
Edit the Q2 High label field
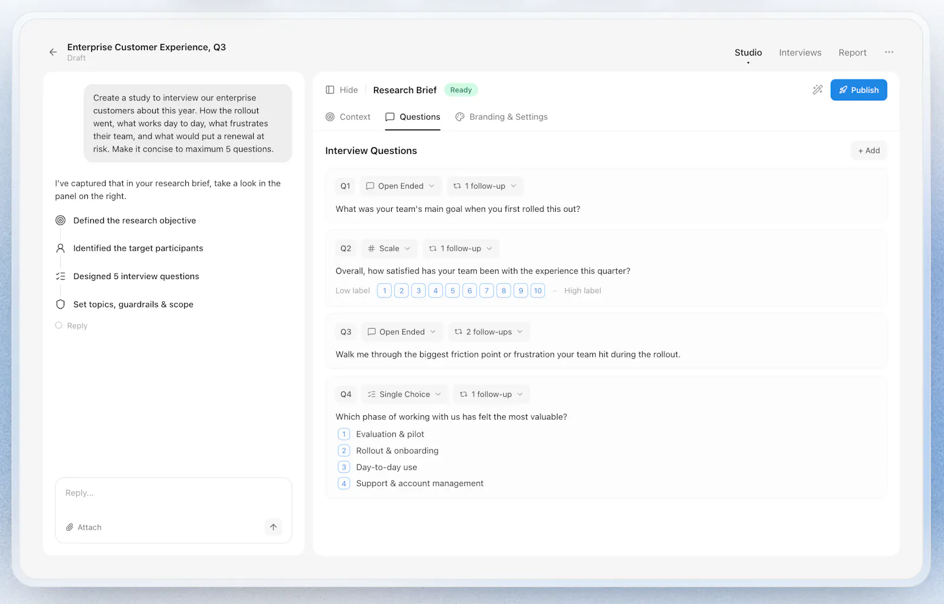pyautogui.click(x=582, y=291)
